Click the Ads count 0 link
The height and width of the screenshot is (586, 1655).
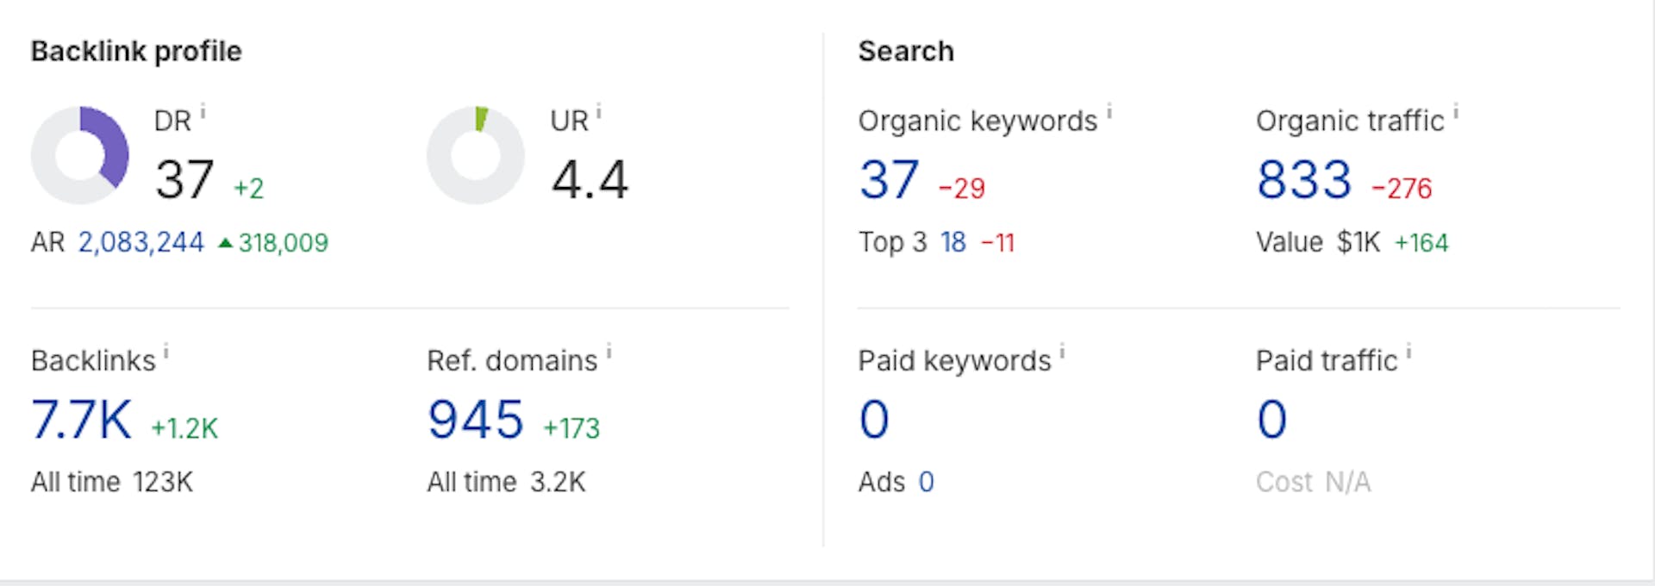point(926,482)
